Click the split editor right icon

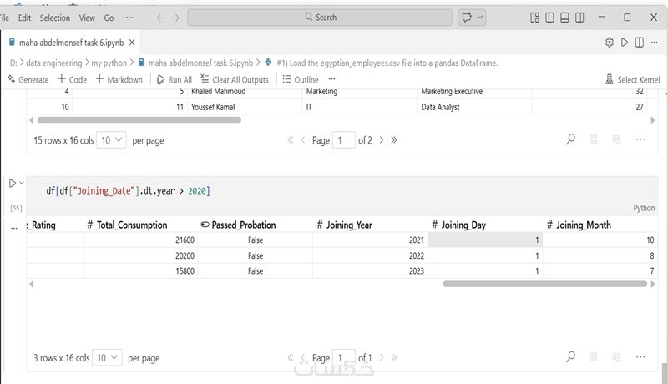[x=640, y=42]
